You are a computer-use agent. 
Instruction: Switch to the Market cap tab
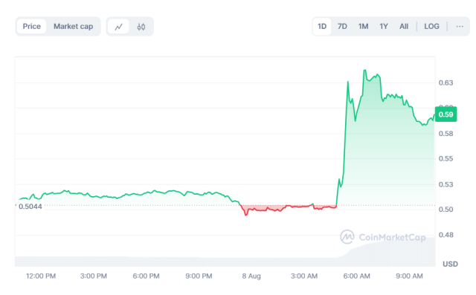73,26
